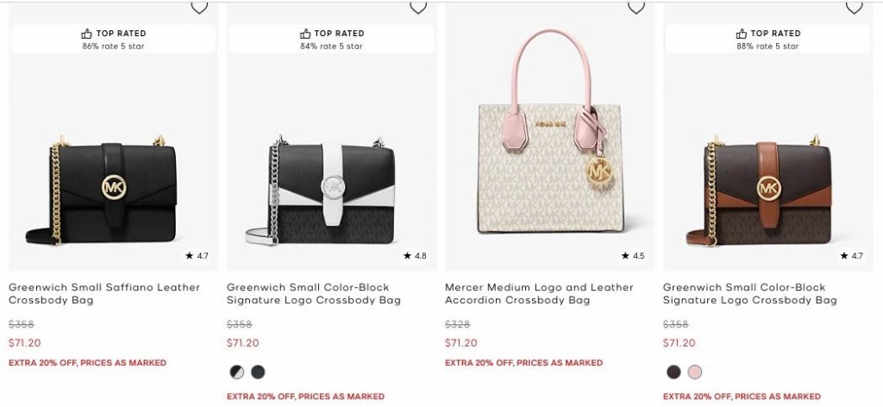The height and width of the screenshot is (407, 883).
Task: Click 4.7 star rating on brown Greenwich bag
Action: pyautogui.click(x=851, y=255)
